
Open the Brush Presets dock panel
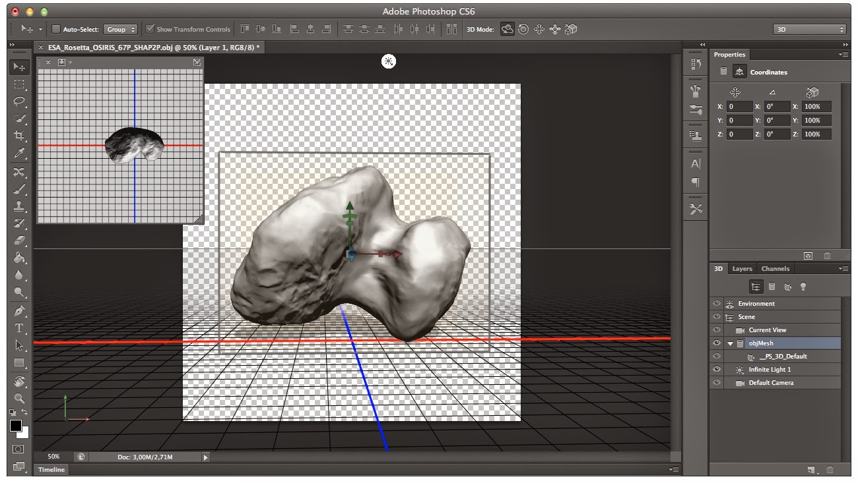click(x=696, y=109)
